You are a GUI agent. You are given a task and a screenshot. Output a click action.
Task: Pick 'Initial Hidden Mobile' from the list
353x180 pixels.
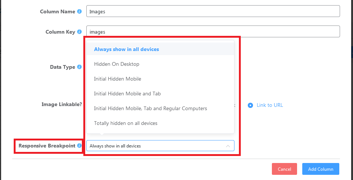coord(117,79)
